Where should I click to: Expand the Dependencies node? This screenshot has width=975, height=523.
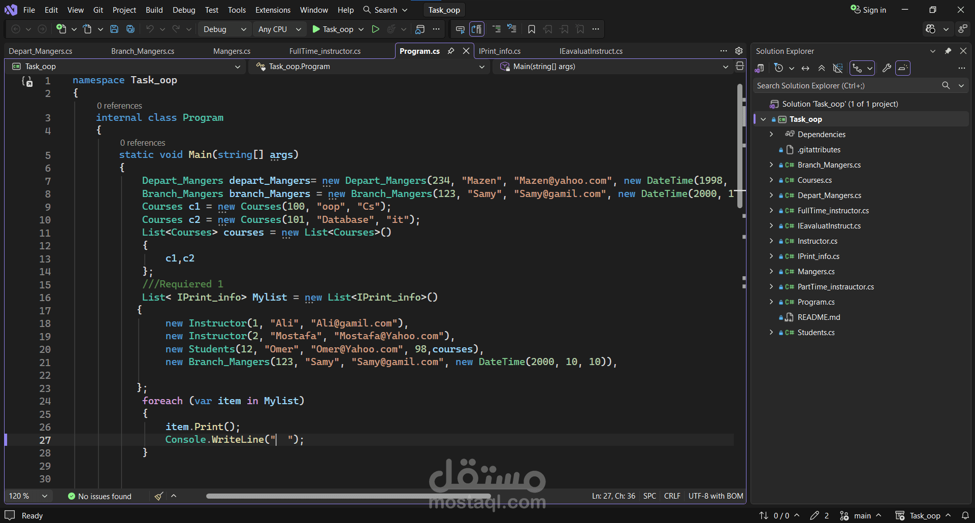pyautogui.click(x=771, y=134)
